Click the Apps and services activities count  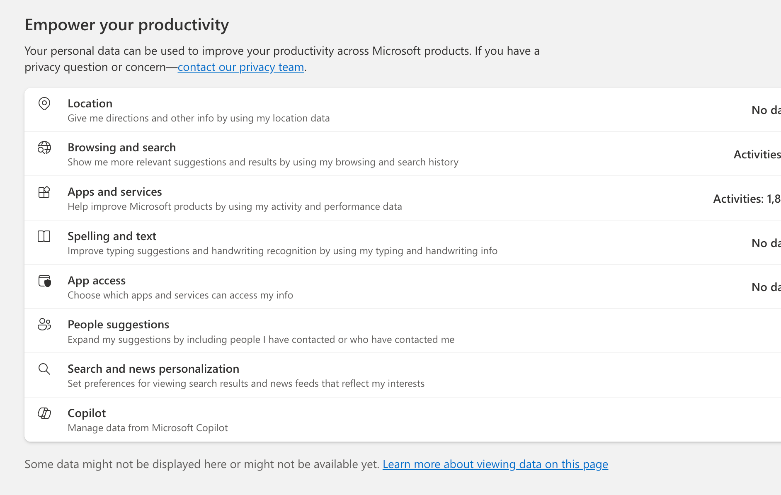pos(747,199)
